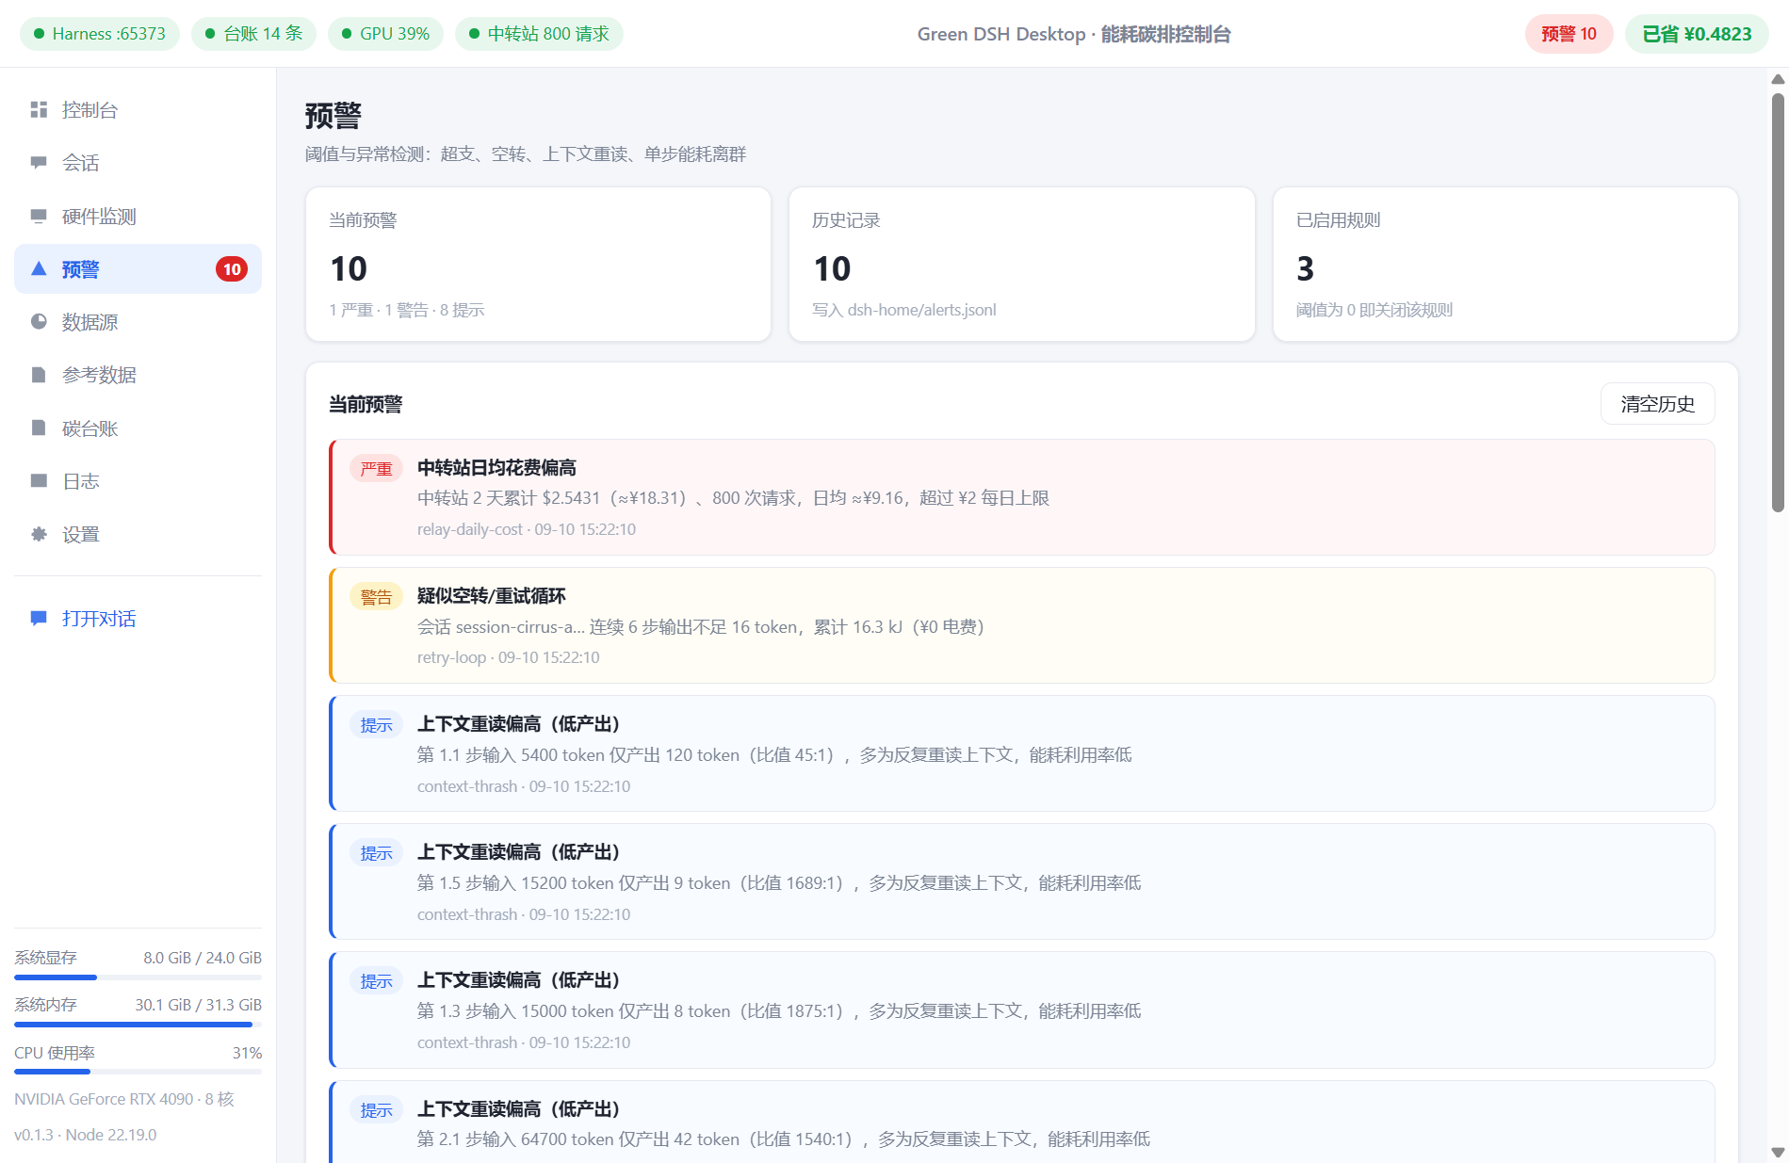1789x1163 pixels.
Task: Click the 警告 severity tag
Action: (x=376, y=597)
